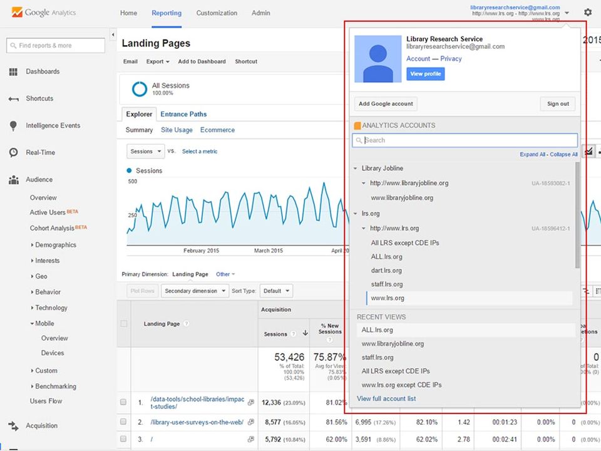Collapse the left sidebar with the arrow

point(113,35)
